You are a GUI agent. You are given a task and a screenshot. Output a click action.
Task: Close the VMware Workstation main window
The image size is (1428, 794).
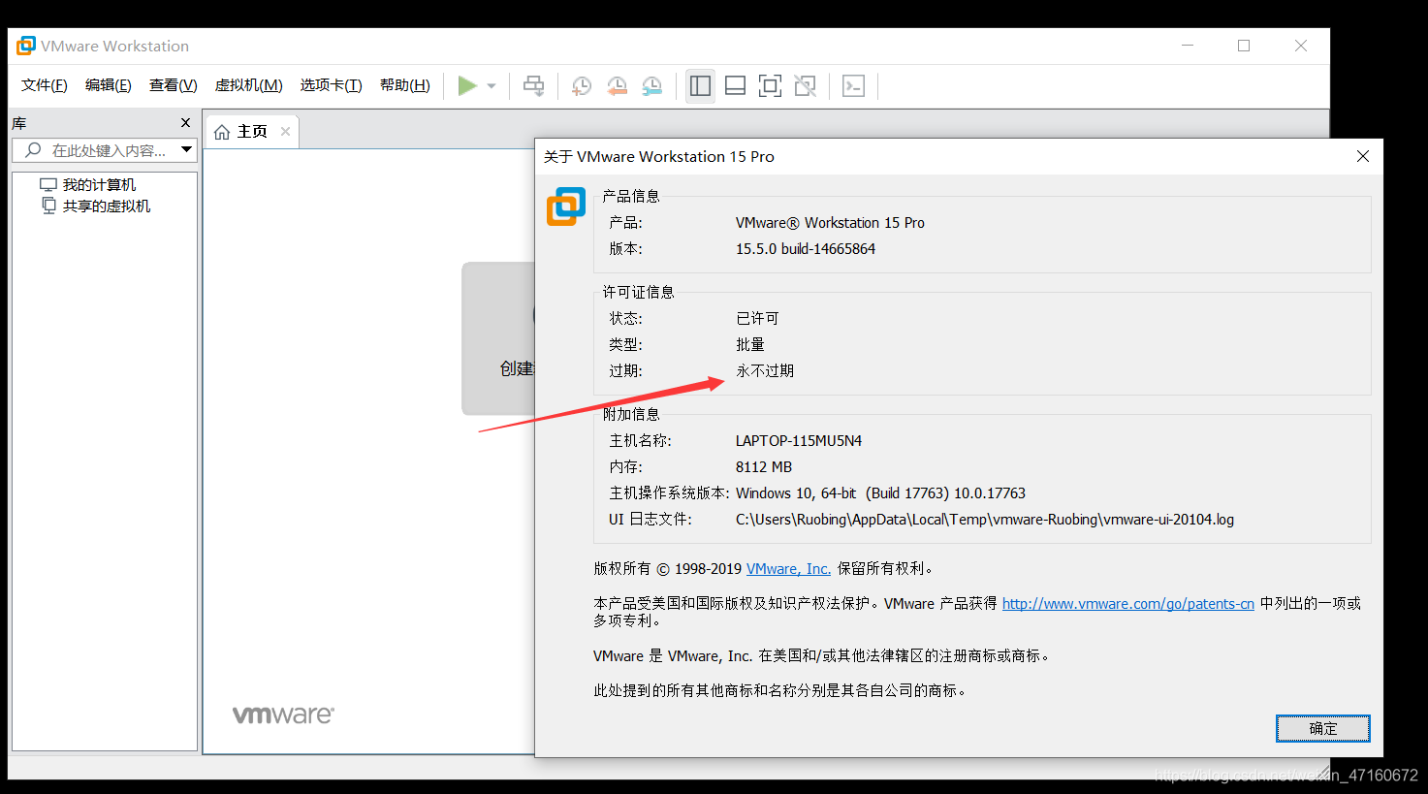point(1301,46)
